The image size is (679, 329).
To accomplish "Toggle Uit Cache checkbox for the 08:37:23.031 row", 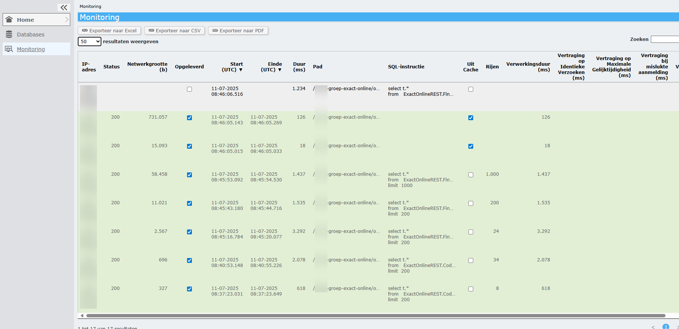I will coord(471,289).
